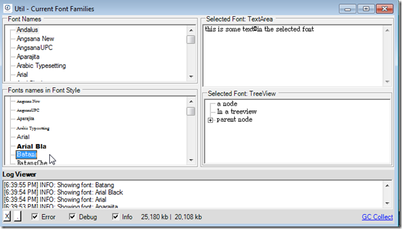
Task: Click log entry 'Showing font: Batang'
Action: click(x=59, y=185)
